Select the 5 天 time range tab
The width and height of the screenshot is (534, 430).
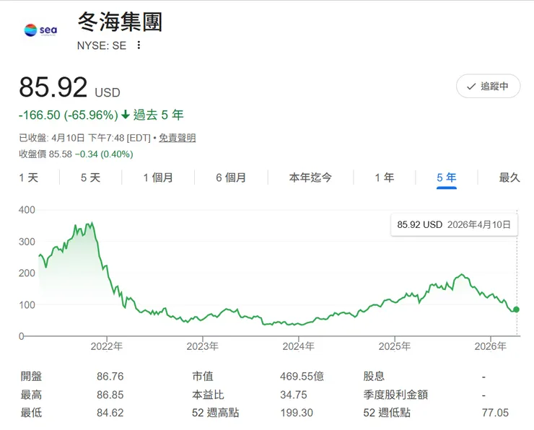tap(91, 177)
